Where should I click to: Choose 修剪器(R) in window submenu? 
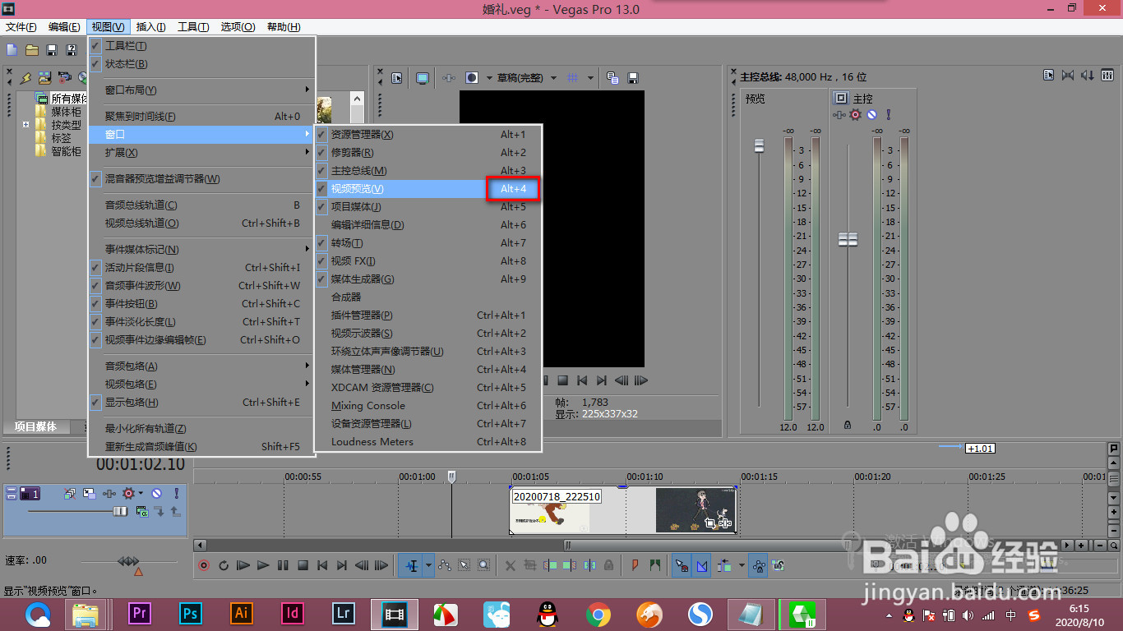tap(427, 153)
